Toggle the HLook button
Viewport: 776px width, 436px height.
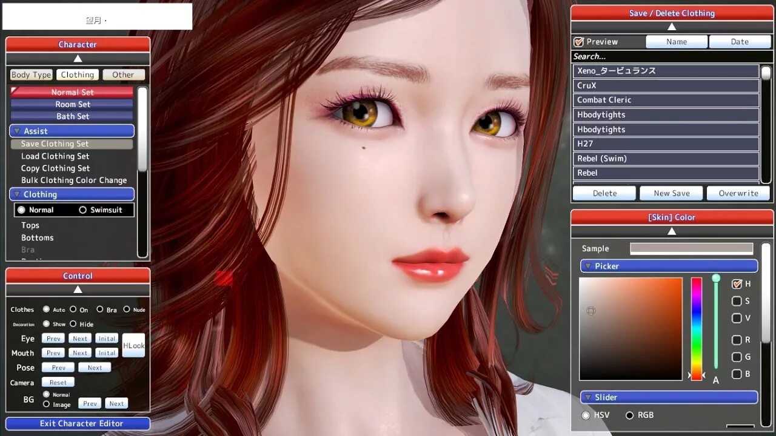(133, 345)
